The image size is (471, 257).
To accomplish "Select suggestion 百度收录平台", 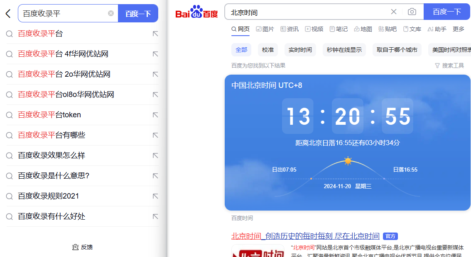I will click(82, 34).
